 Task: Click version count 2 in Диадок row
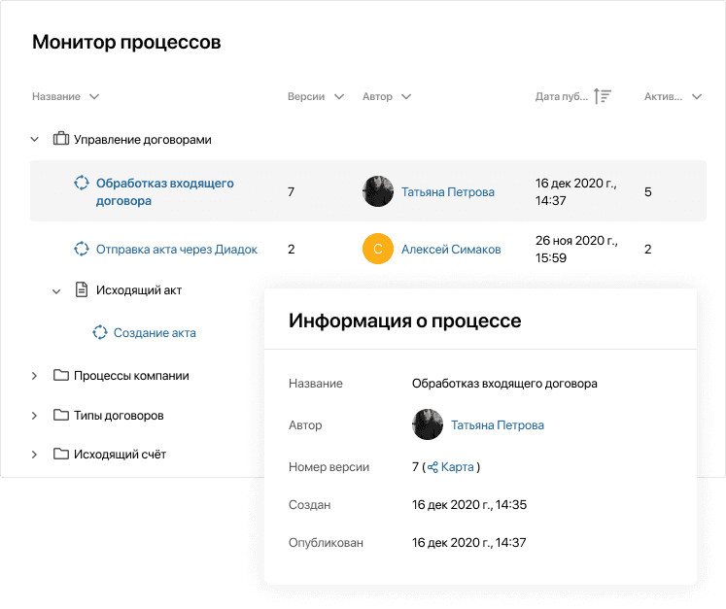[x=291, y=250]
